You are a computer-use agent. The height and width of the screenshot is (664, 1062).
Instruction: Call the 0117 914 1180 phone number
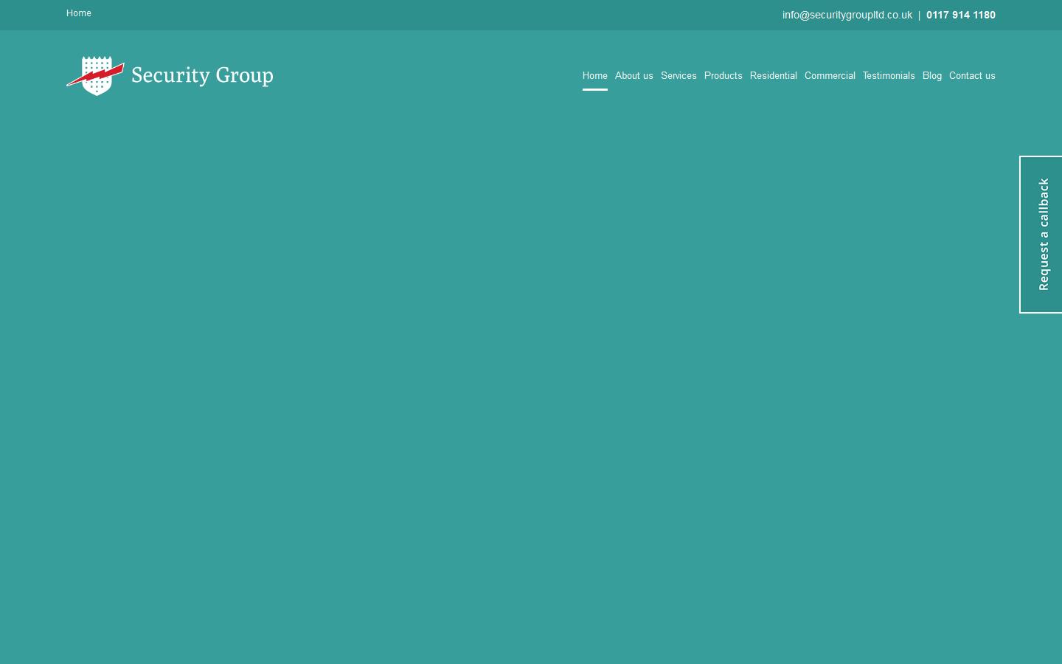click(x=960, y=15)
